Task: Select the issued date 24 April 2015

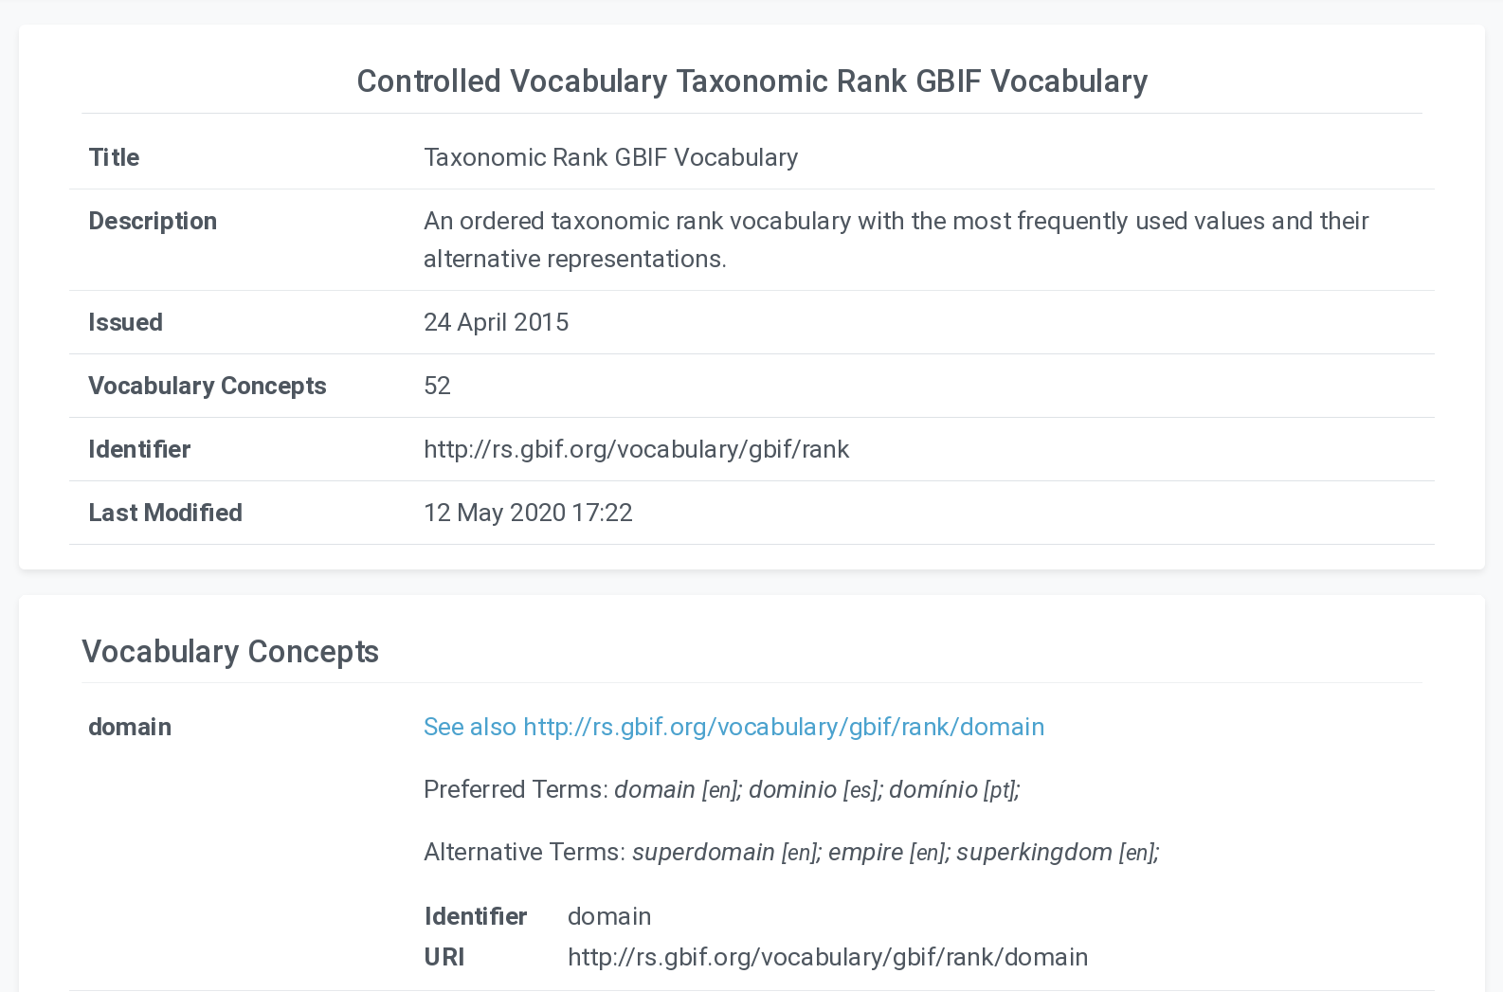Action: click(496, 322)
